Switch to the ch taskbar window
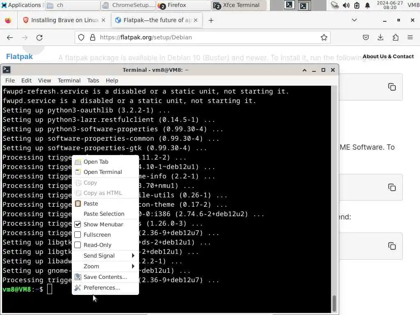This screenshot has width=420, height=315. [72, 5]
